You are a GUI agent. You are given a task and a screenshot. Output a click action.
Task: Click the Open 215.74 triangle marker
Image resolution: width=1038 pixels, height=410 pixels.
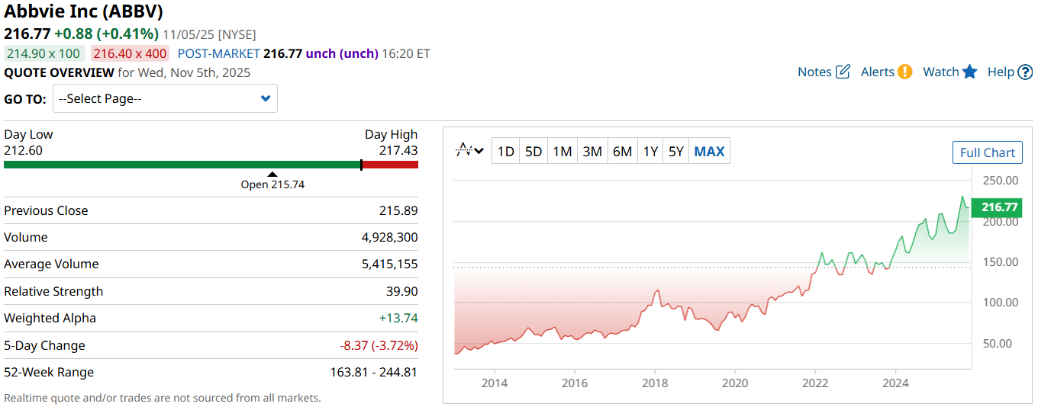[272, 175]
